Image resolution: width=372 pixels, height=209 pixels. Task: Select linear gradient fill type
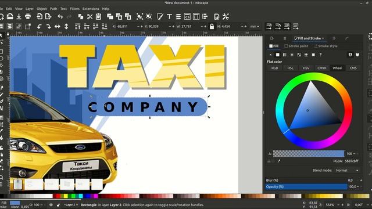pos(285,55)
